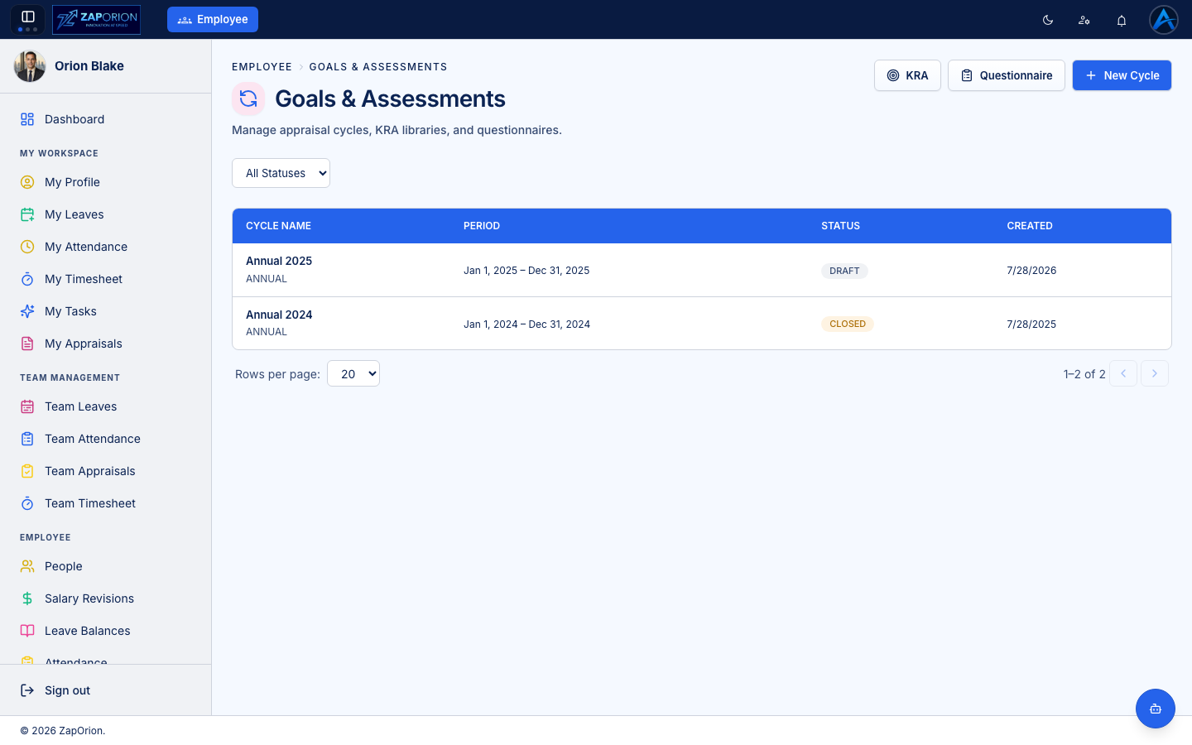This screenshot has width=1192, height=745.
Task: Click the DRAFT status badge
Action: tap(844, 271)
